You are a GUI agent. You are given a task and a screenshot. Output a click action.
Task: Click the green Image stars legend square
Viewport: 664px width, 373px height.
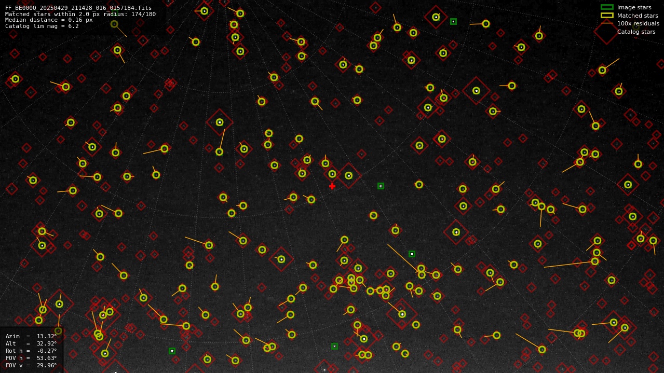607,7
